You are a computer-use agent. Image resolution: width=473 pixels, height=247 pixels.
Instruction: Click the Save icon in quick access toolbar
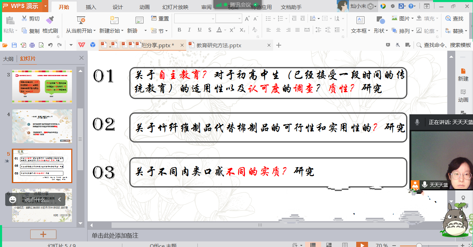[x=14, y=45]
